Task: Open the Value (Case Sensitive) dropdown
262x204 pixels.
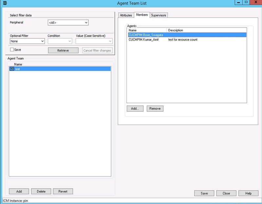Action: tap(94, 41)
